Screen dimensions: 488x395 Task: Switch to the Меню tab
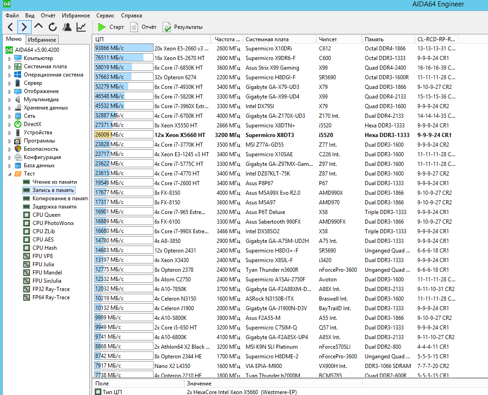click(14, 39)
